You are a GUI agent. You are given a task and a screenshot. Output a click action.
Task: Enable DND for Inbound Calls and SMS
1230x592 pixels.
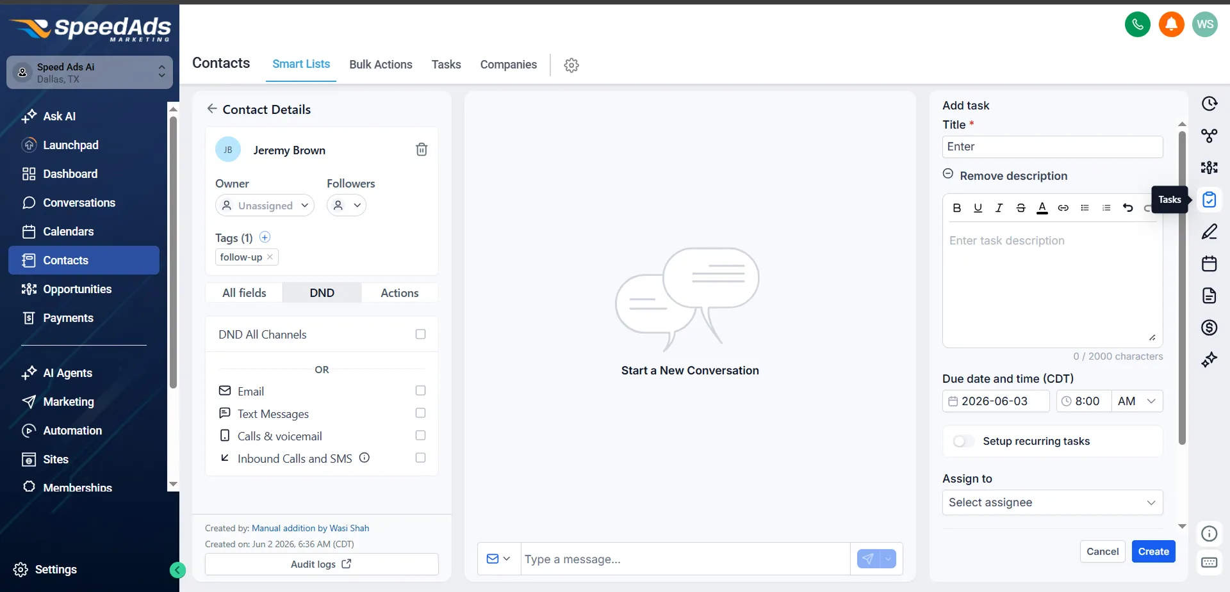click(420, 458)
